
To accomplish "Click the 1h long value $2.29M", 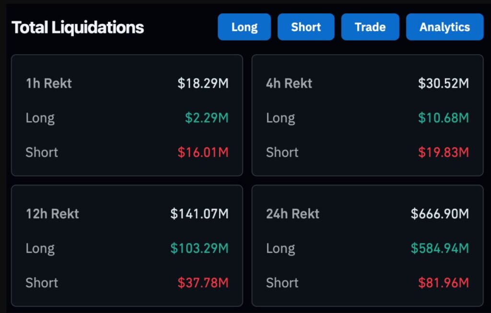I will pyautogui.click(x=207, y=118).
